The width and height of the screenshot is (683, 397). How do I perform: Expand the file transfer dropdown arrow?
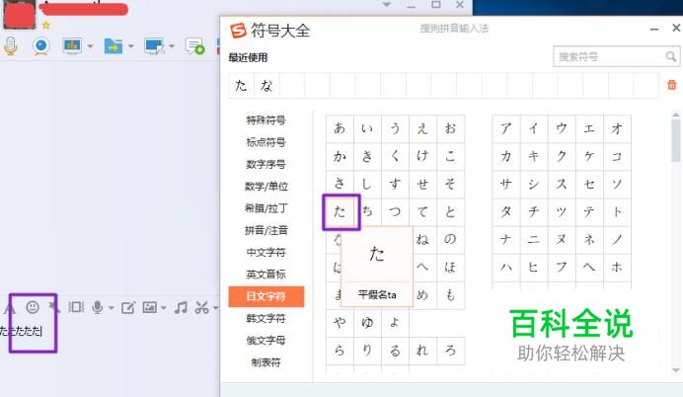(x=130, y=45)
